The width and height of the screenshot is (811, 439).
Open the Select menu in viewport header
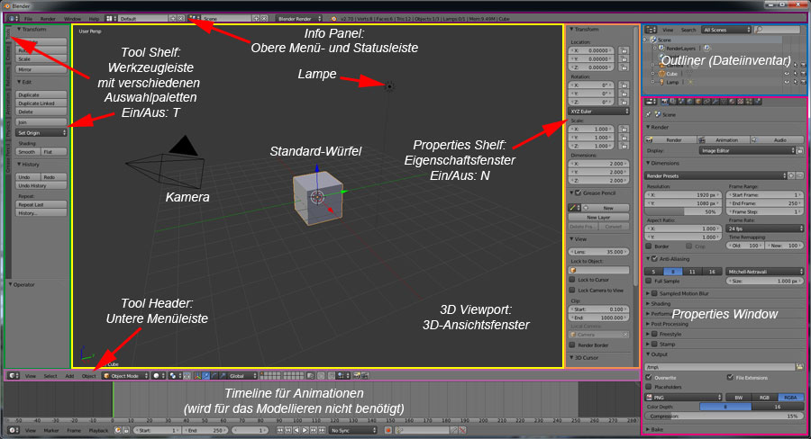[50, 375]
